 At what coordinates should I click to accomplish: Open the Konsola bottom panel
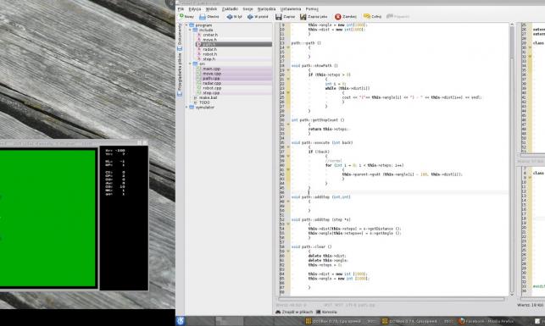326,312
